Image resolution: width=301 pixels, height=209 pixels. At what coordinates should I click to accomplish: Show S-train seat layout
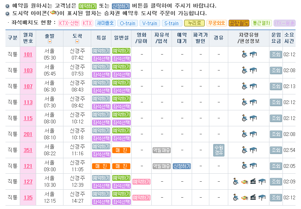(x=172, y=23)
